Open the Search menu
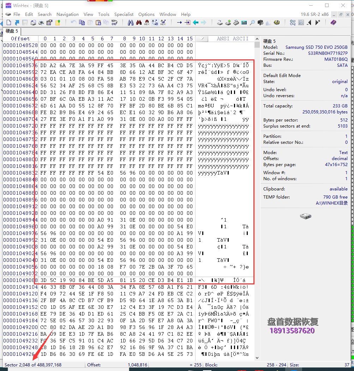 click(x=44, y=14)
